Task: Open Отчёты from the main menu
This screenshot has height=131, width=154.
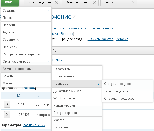Action: pos(26,76)
